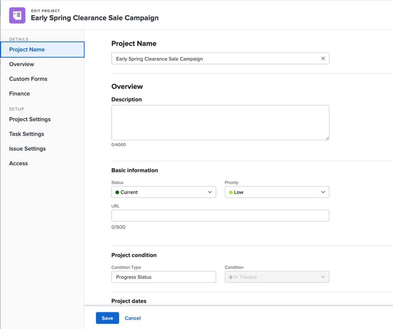
Task: Click into the URL field
Action: click(220, 215)
